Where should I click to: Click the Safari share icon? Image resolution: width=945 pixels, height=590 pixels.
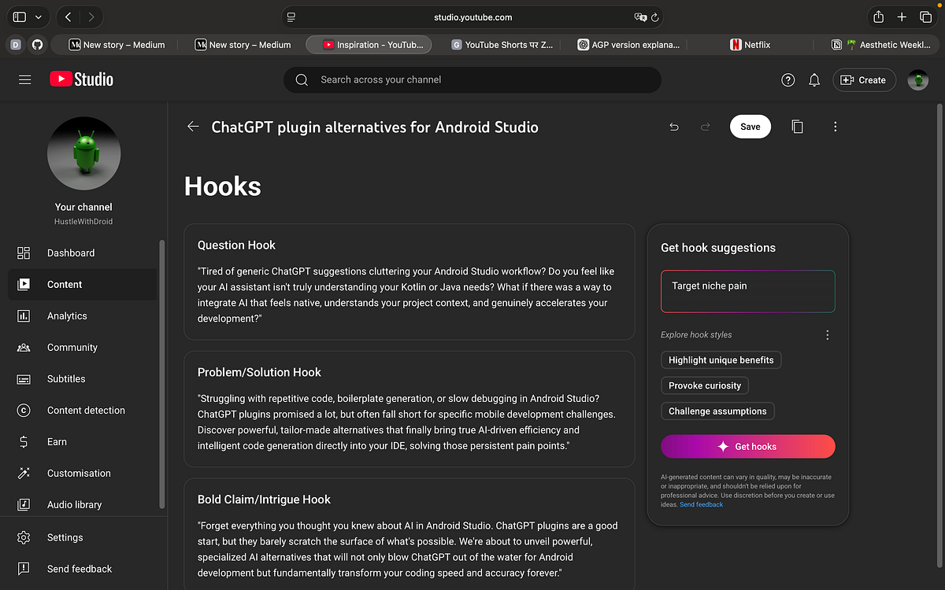(x=879, y=17)
